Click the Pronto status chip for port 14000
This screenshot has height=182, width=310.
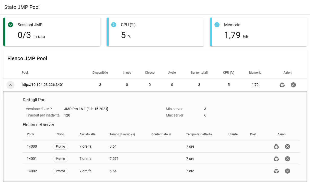point(60,147)
